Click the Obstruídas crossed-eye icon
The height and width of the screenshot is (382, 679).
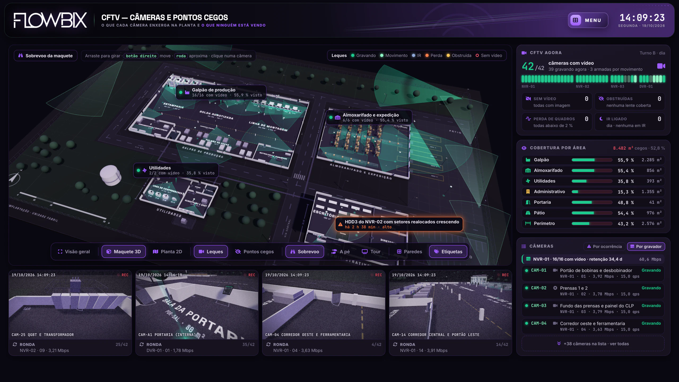pyautogui.click(x=601, y=99)
